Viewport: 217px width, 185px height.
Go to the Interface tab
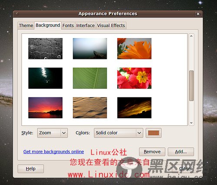(85, 26)
